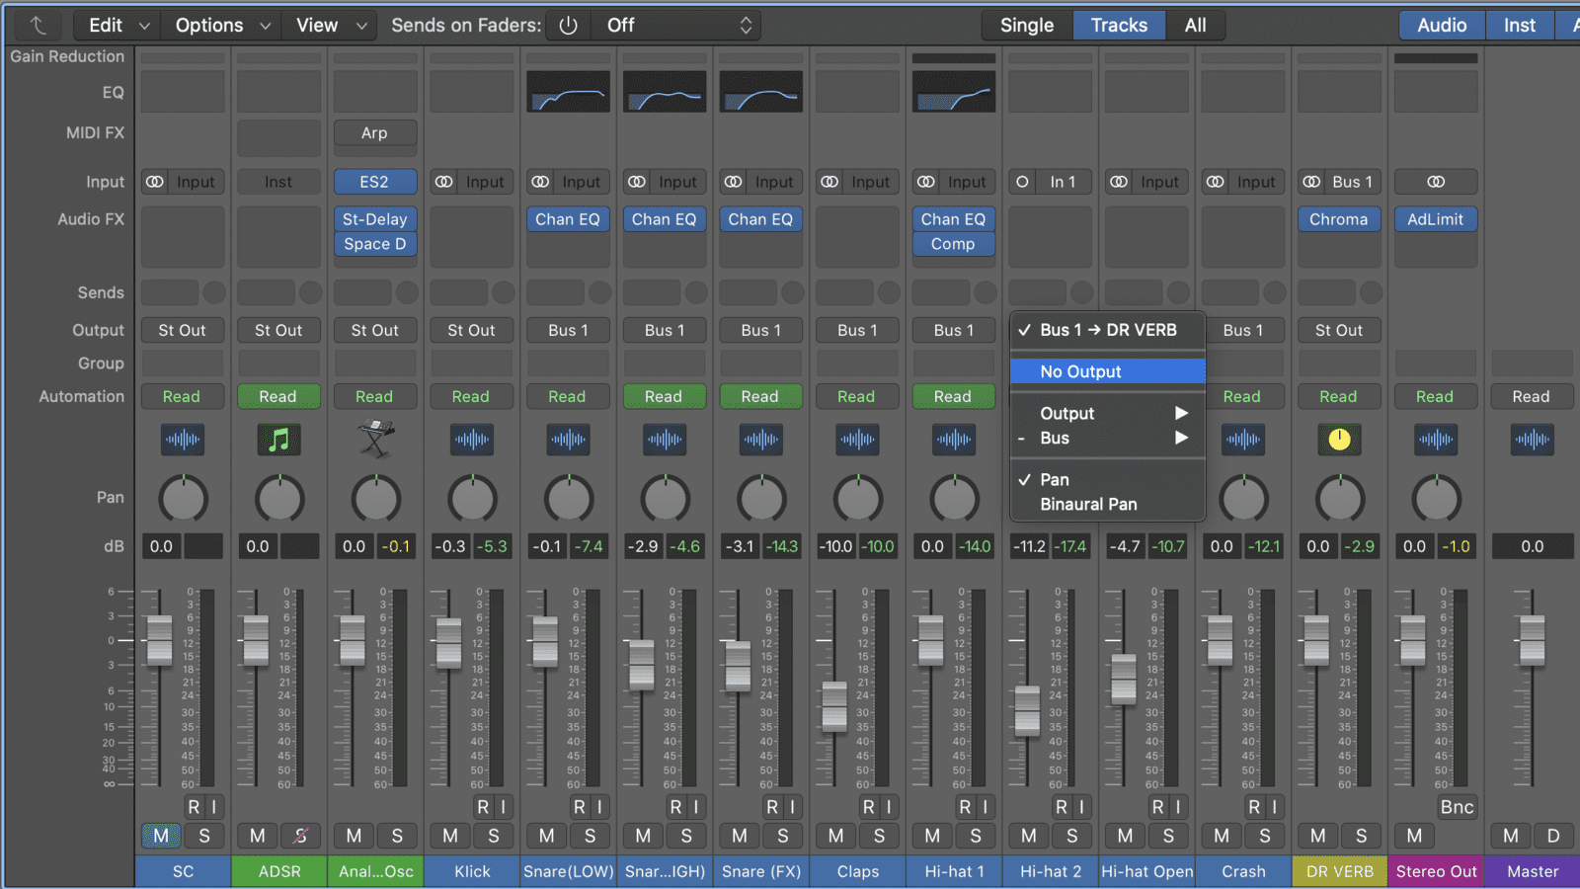
Task: Select Pan option in popup menu
Action: coord(1108,479)
